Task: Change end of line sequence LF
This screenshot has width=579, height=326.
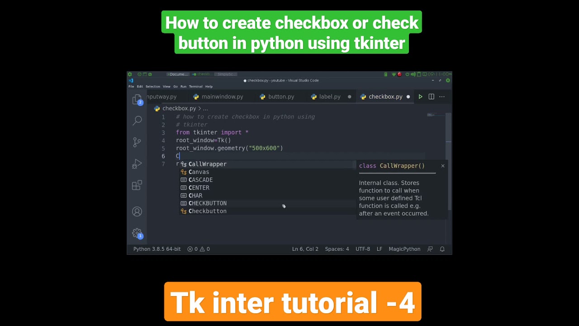Action: (380, 249)
